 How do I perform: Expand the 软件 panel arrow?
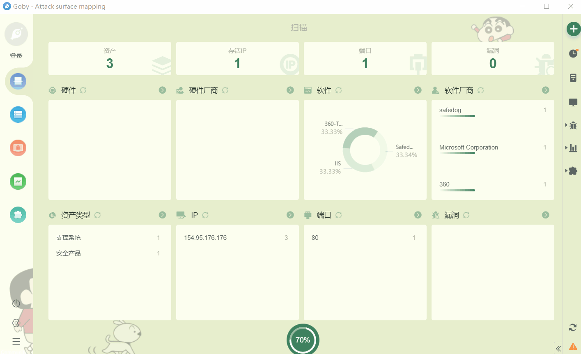pos(418,90)
